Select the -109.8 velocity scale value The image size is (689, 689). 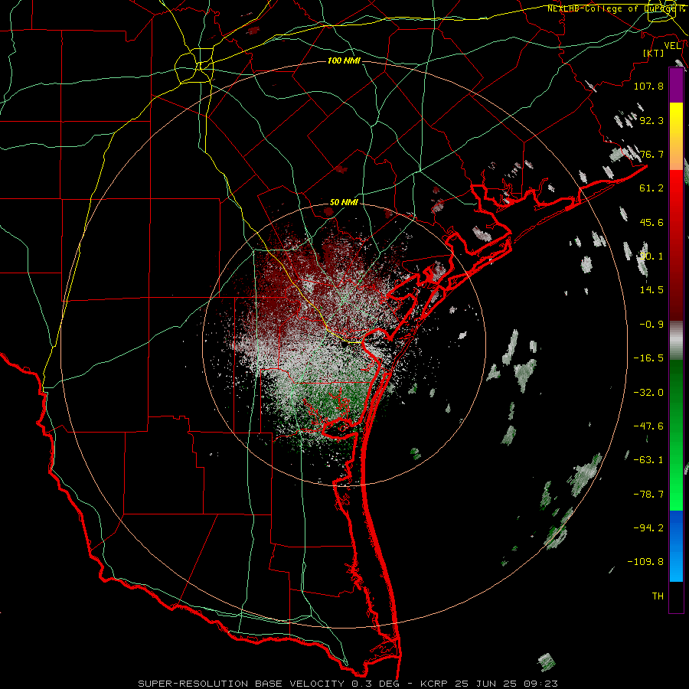click(645, 562)
